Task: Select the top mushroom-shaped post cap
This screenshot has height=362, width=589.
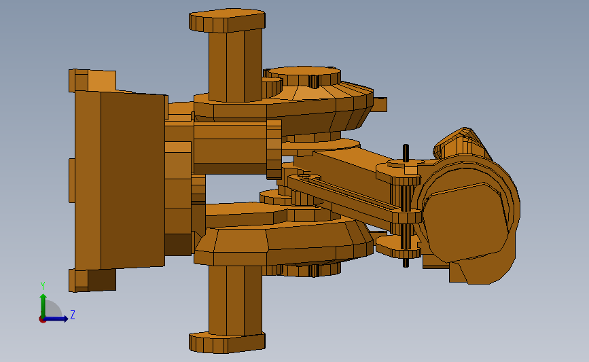Action: click(227, 20)
